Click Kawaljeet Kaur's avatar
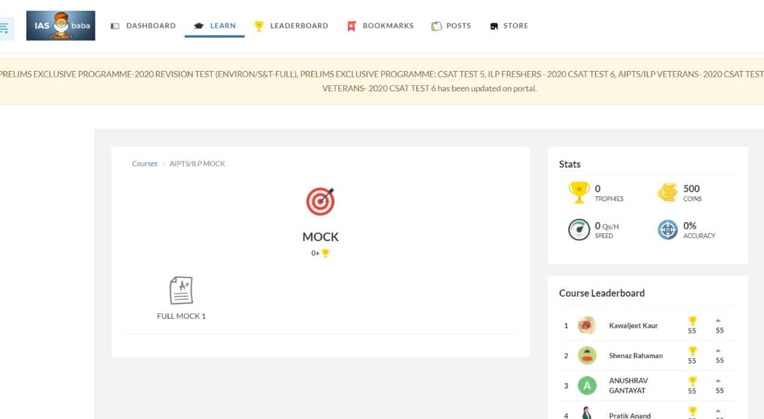Screen dimensions: 764x419 point(587,325)
